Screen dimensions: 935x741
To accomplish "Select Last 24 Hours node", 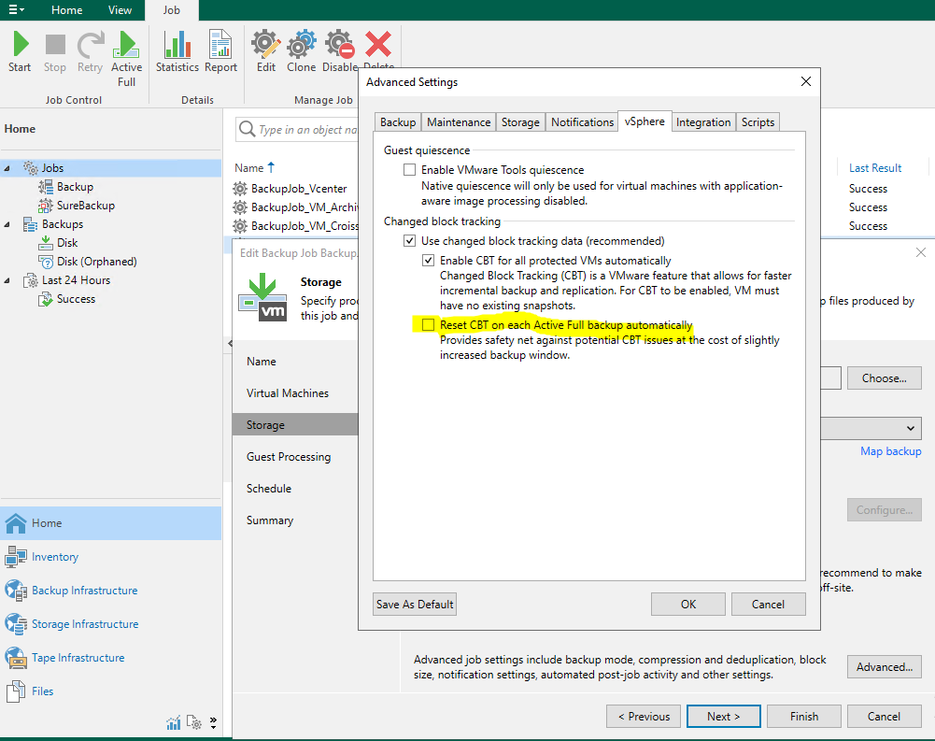I will point(76,280).
